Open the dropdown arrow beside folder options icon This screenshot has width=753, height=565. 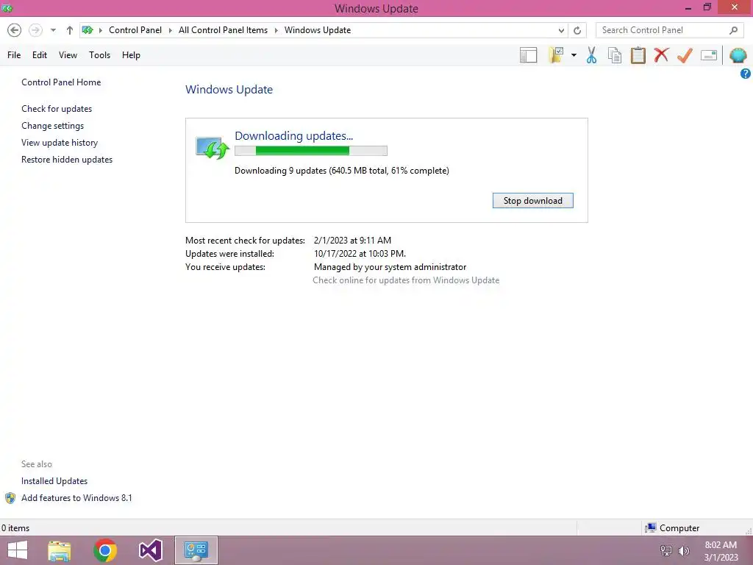[574, 54]
